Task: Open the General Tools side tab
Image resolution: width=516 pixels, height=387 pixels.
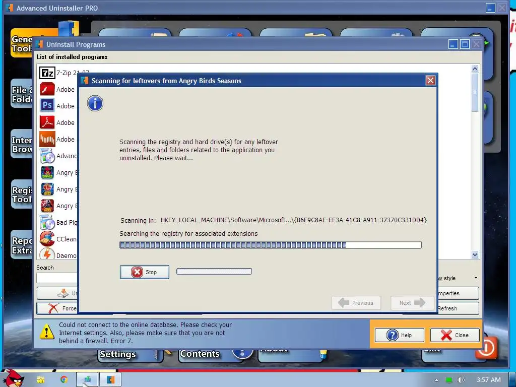Action: click(22, 43)
